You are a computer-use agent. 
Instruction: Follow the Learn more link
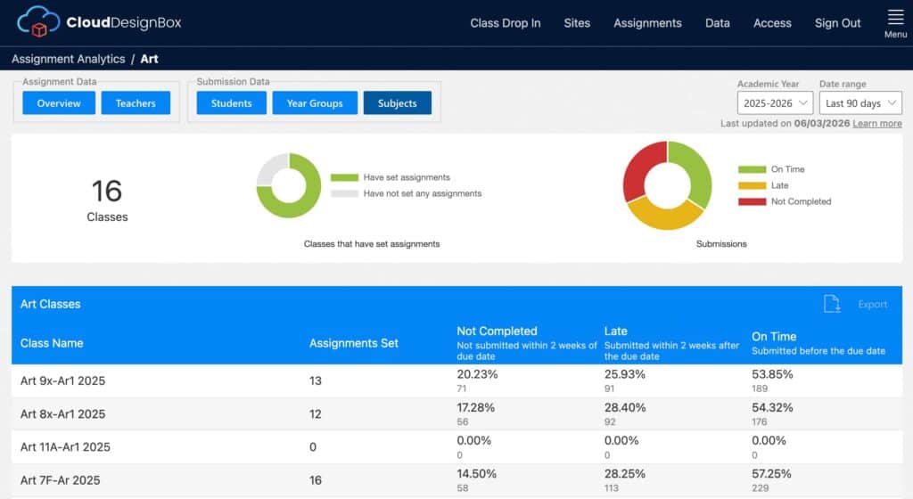pyautogui.click(x=877, y=123)
